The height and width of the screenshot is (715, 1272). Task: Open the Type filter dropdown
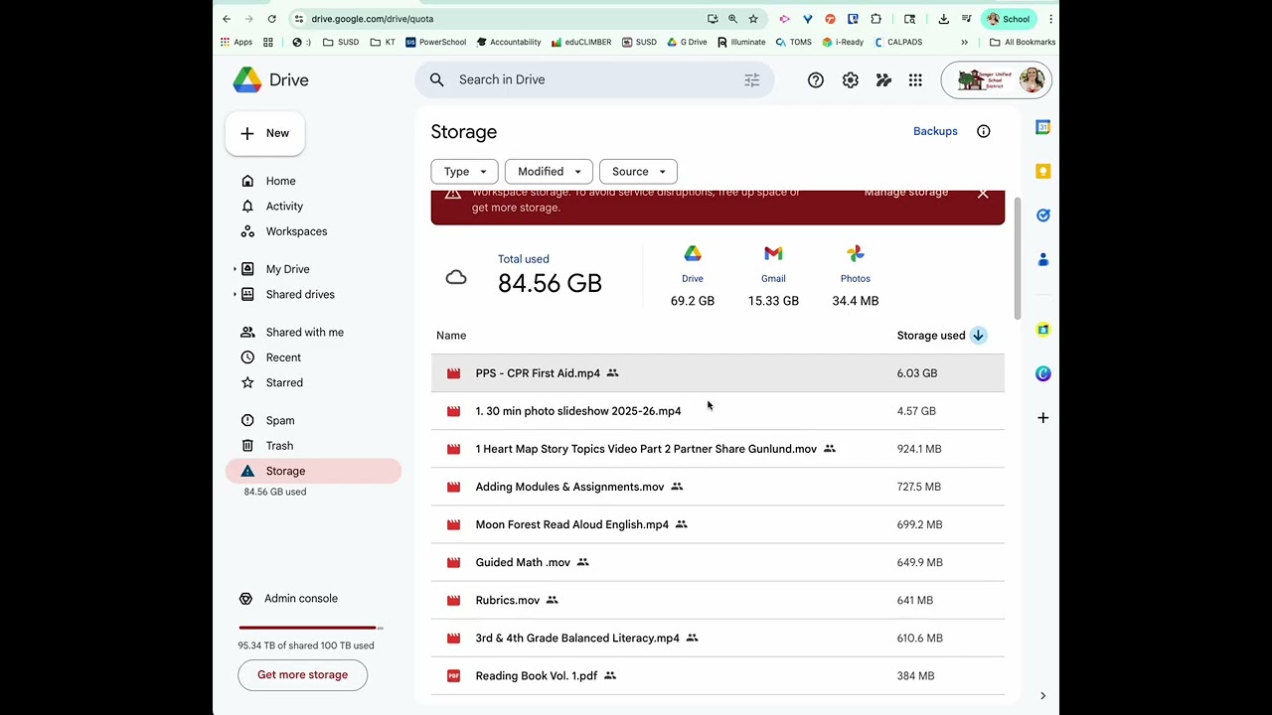coord(464,172)
